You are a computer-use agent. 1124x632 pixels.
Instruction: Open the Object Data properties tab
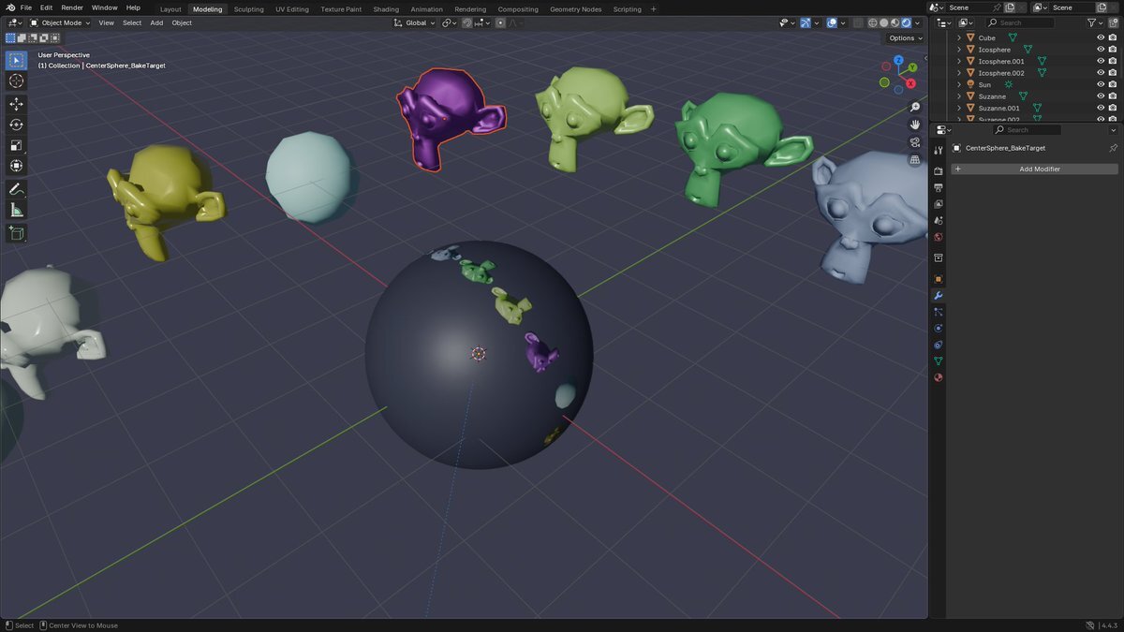939,361
